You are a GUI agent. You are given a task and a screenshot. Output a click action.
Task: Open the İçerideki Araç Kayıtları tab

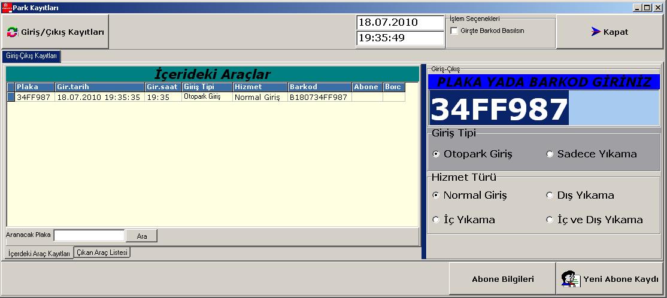[38, 253]
